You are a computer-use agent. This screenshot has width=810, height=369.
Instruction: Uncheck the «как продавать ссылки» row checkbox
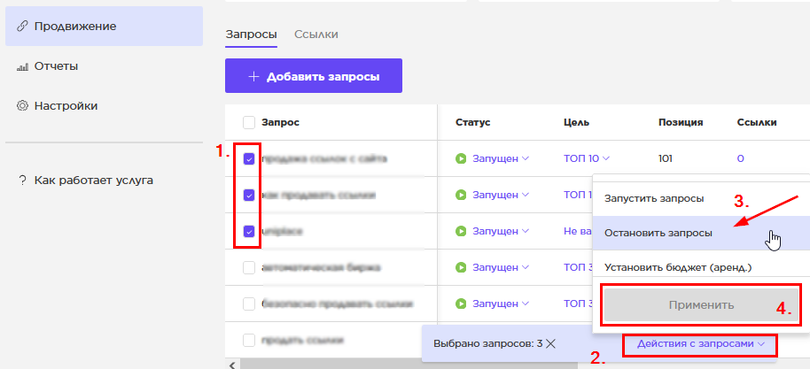(249, 195)
